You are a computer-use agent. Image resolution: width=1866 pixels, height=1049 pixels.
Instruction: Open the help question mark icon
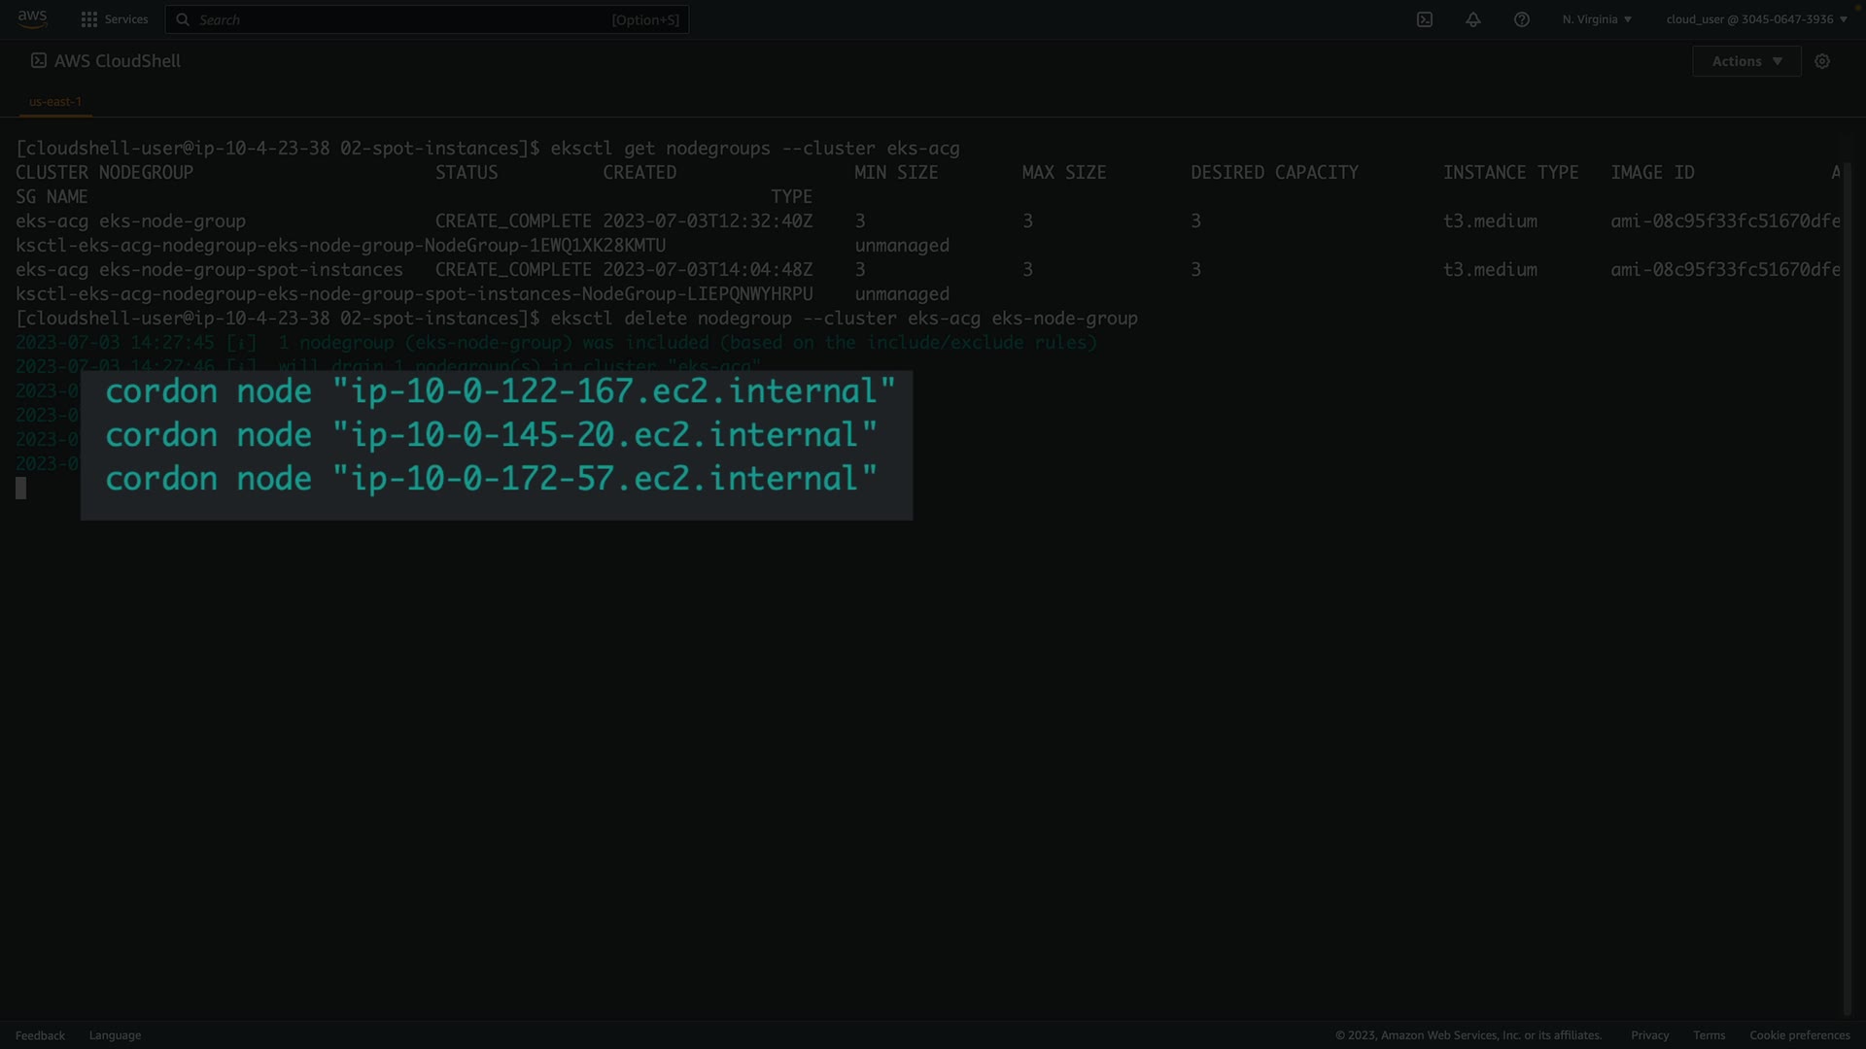[1522, 19]
